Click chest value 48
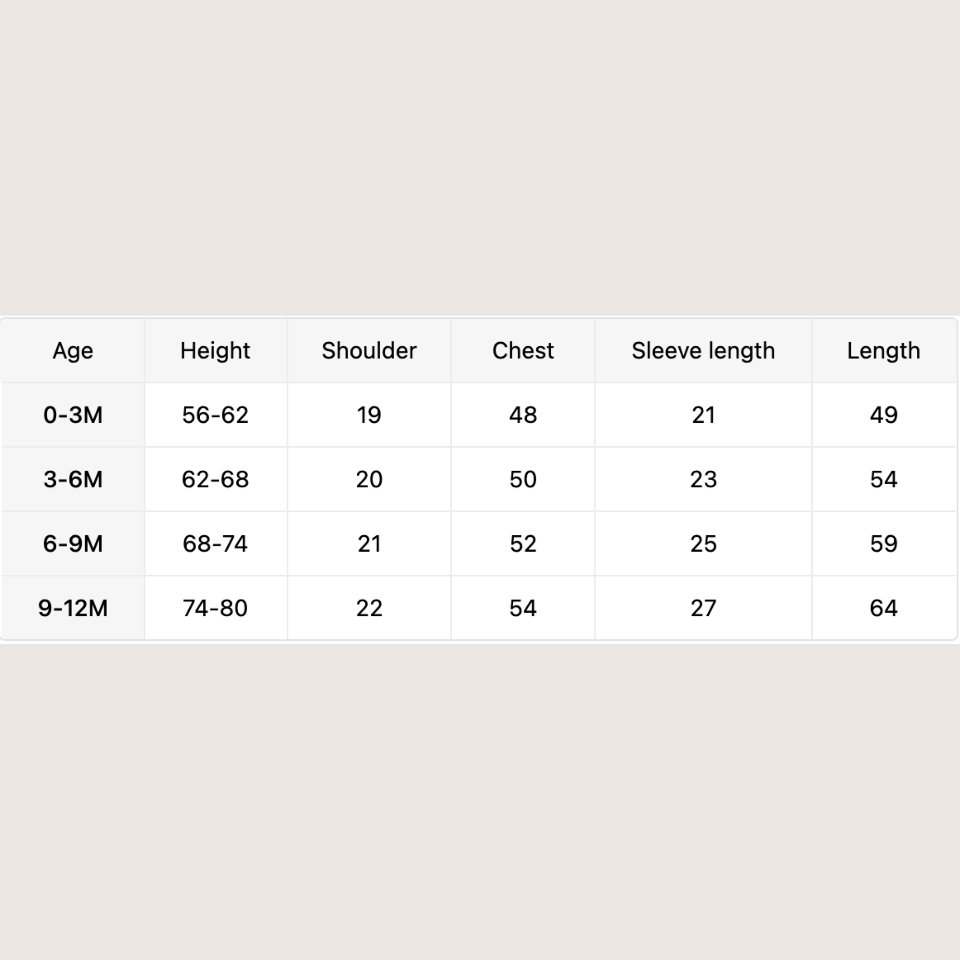960x960 pixels. point(523,415)
